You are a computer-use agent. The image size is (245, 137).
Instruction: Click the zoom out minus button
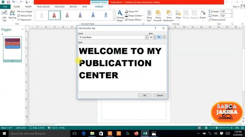click(211, 128)
